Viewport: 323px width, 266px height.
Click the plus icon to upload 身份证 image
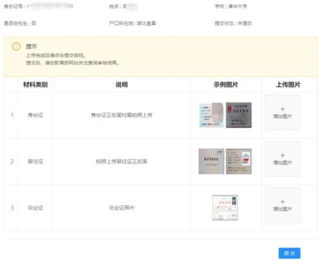pos(283,109)
